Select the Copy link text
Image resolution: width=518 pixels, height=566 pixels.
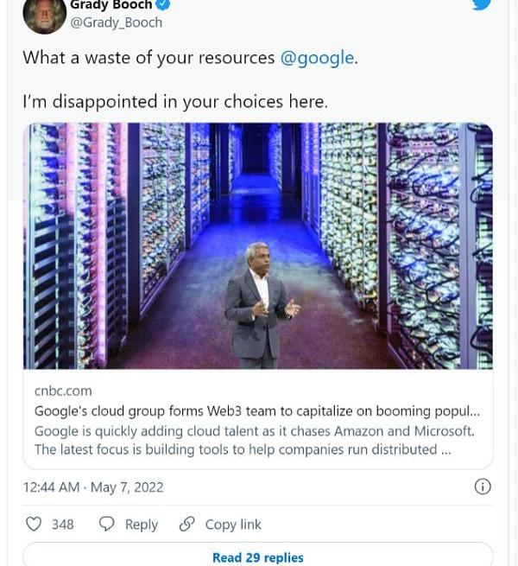233,525
